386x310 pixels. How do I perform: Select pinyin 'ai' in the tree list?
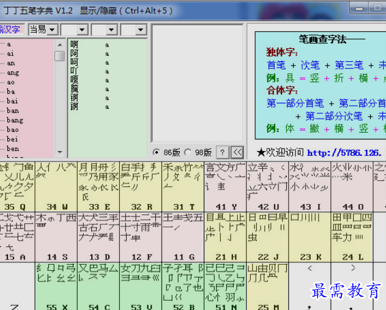[10, 53]
